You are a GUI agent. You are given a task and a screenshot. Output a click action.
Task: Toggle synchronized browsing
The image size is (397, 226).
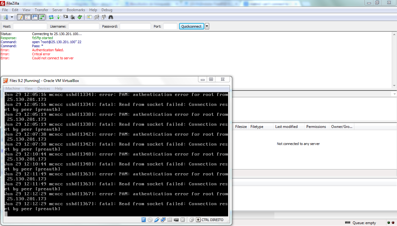click(x=104, y=17)
